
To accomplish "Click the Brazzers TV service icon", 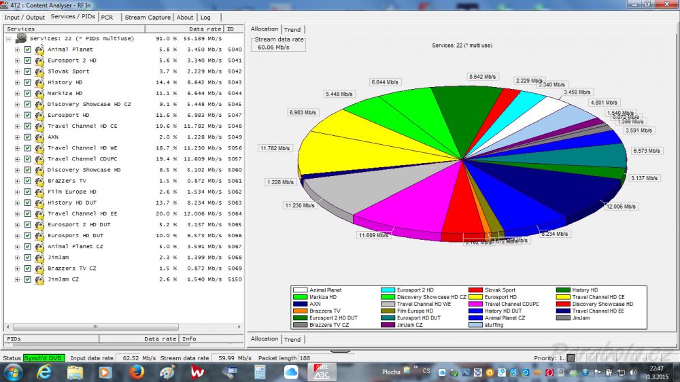I will coord(39,181).
